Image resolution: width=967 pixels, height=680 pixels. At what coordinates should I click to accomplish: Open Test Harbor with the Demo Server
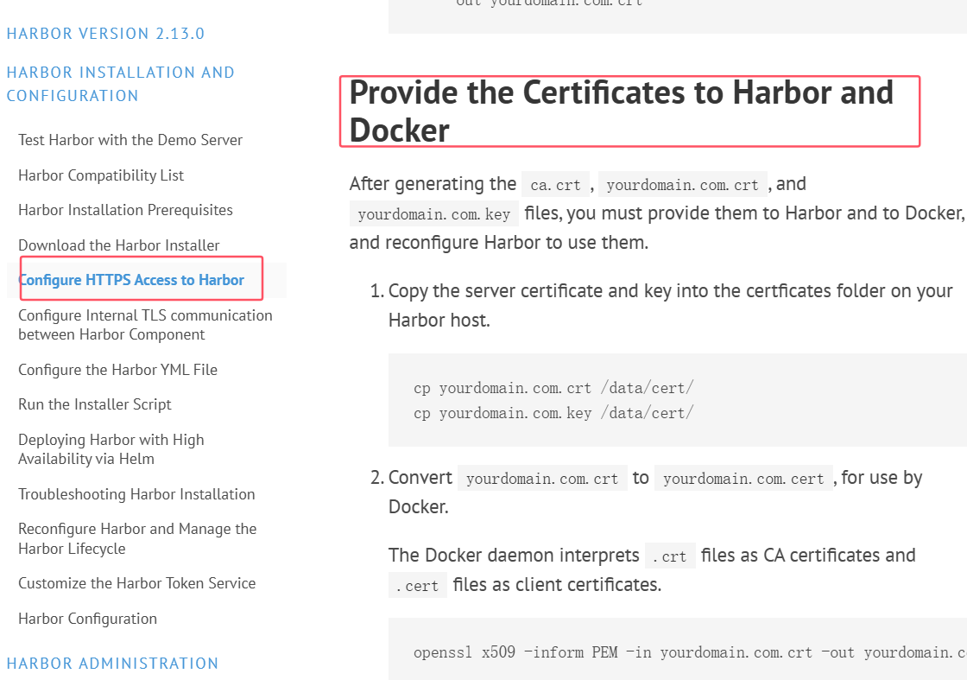point(130,140)
